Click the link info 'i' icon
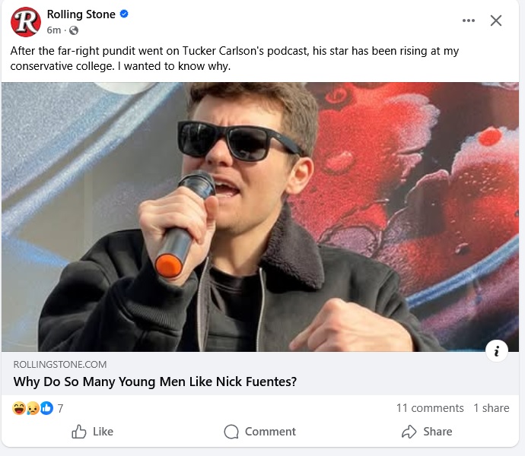 [x=497, y=350]
